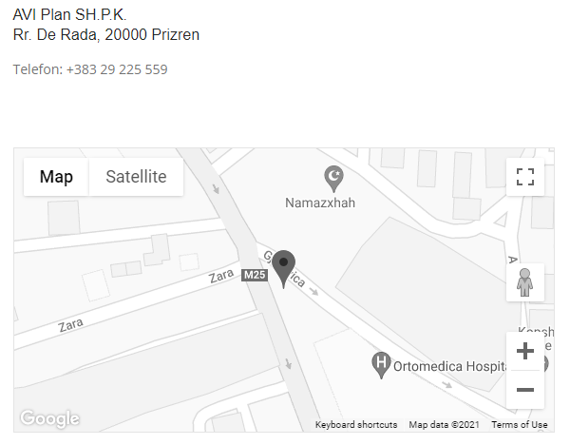The height and width of the screenshot is (445, 570).
Task: Open Terms of Use link
Action: click(520, 425)
